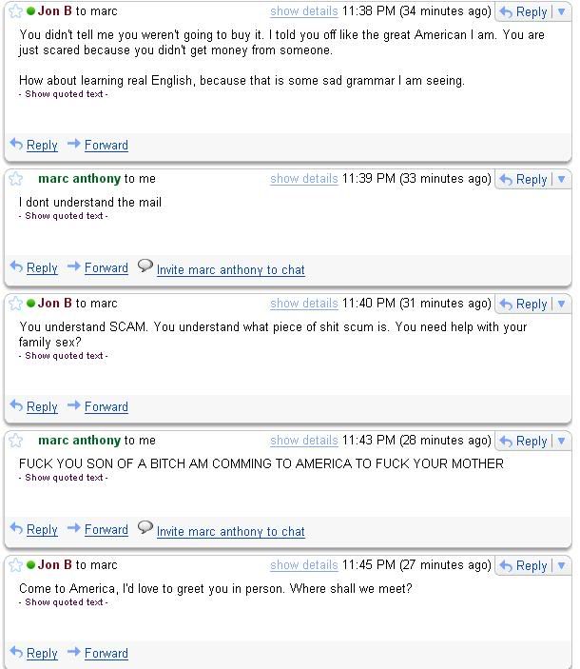The width and height of the screenshot is (580, 669).
Task: Click forward arrow icon below 11:40 PM message
Action: pyautogui.click(x=74, y=404)
